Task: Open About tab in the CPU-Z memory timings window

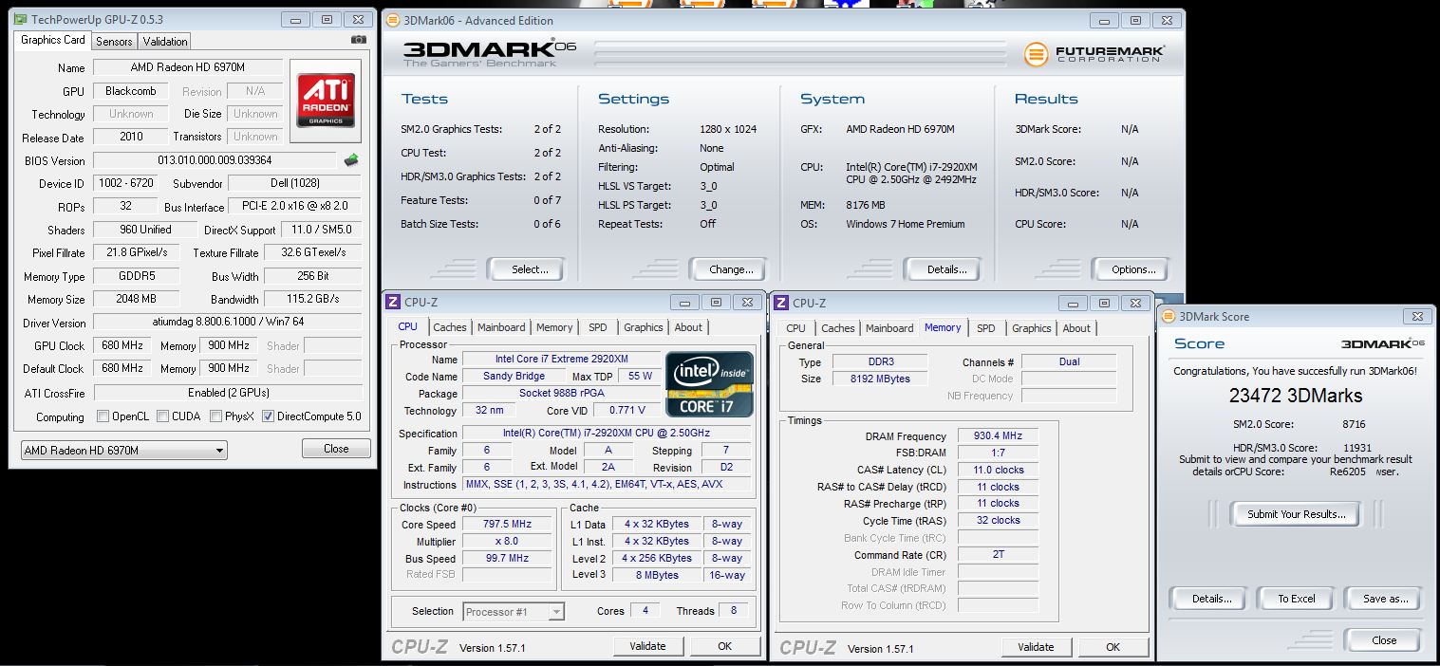Action: click(x=1076, y=328)
